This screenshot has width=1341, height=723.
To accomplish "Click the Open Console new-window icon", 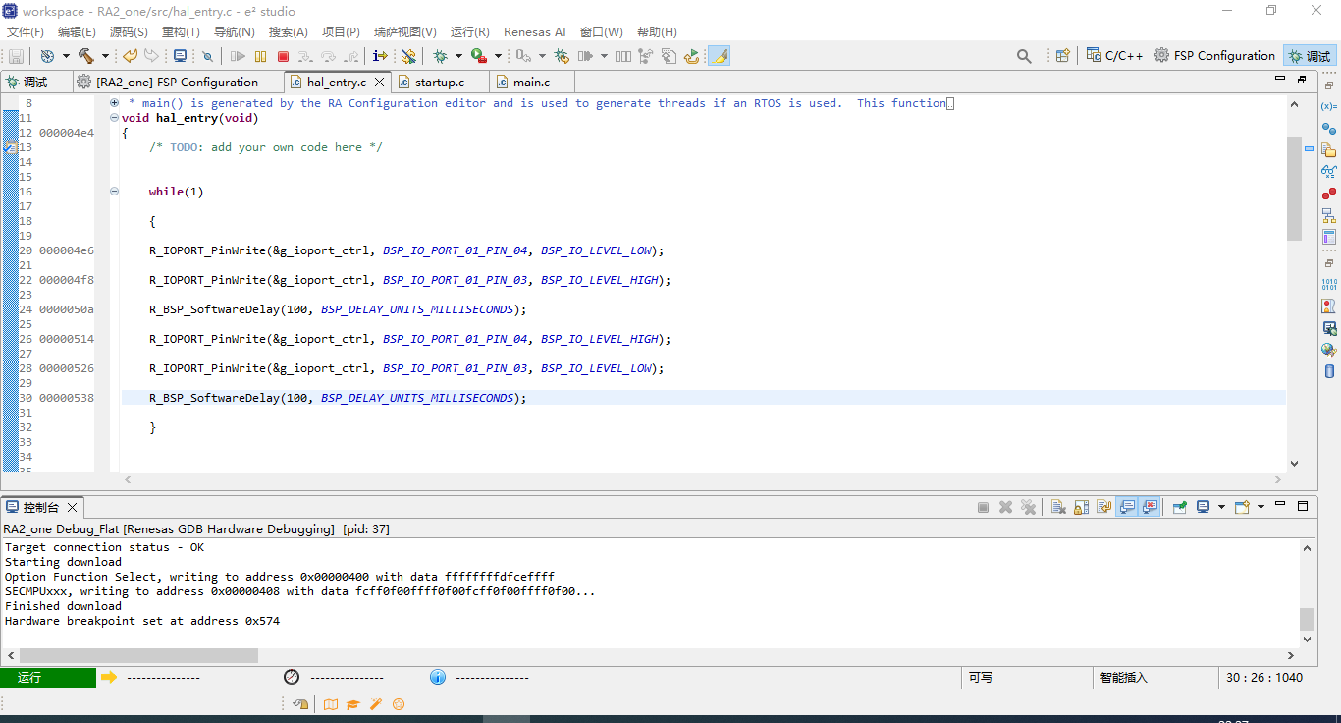I will [x=1242, y=507].
